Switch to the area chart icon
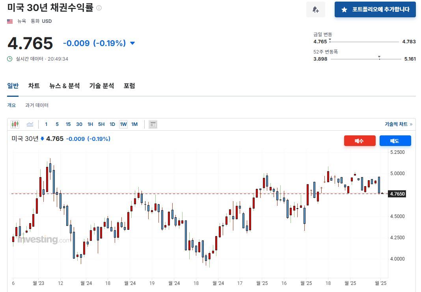 pos(30,124)
